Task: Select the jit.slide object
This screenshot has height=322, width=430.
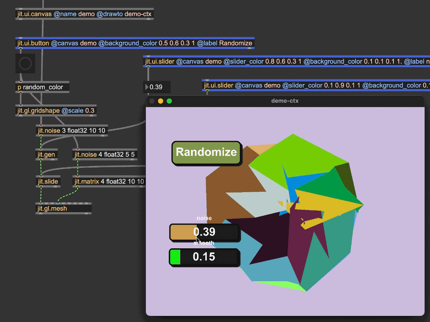Action: [x=48, y=181]
